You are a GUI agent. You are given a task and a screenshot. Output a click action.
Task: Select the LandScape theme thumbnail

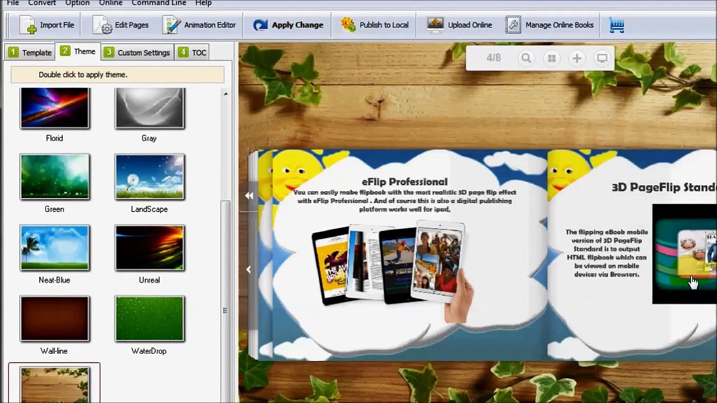150,177
